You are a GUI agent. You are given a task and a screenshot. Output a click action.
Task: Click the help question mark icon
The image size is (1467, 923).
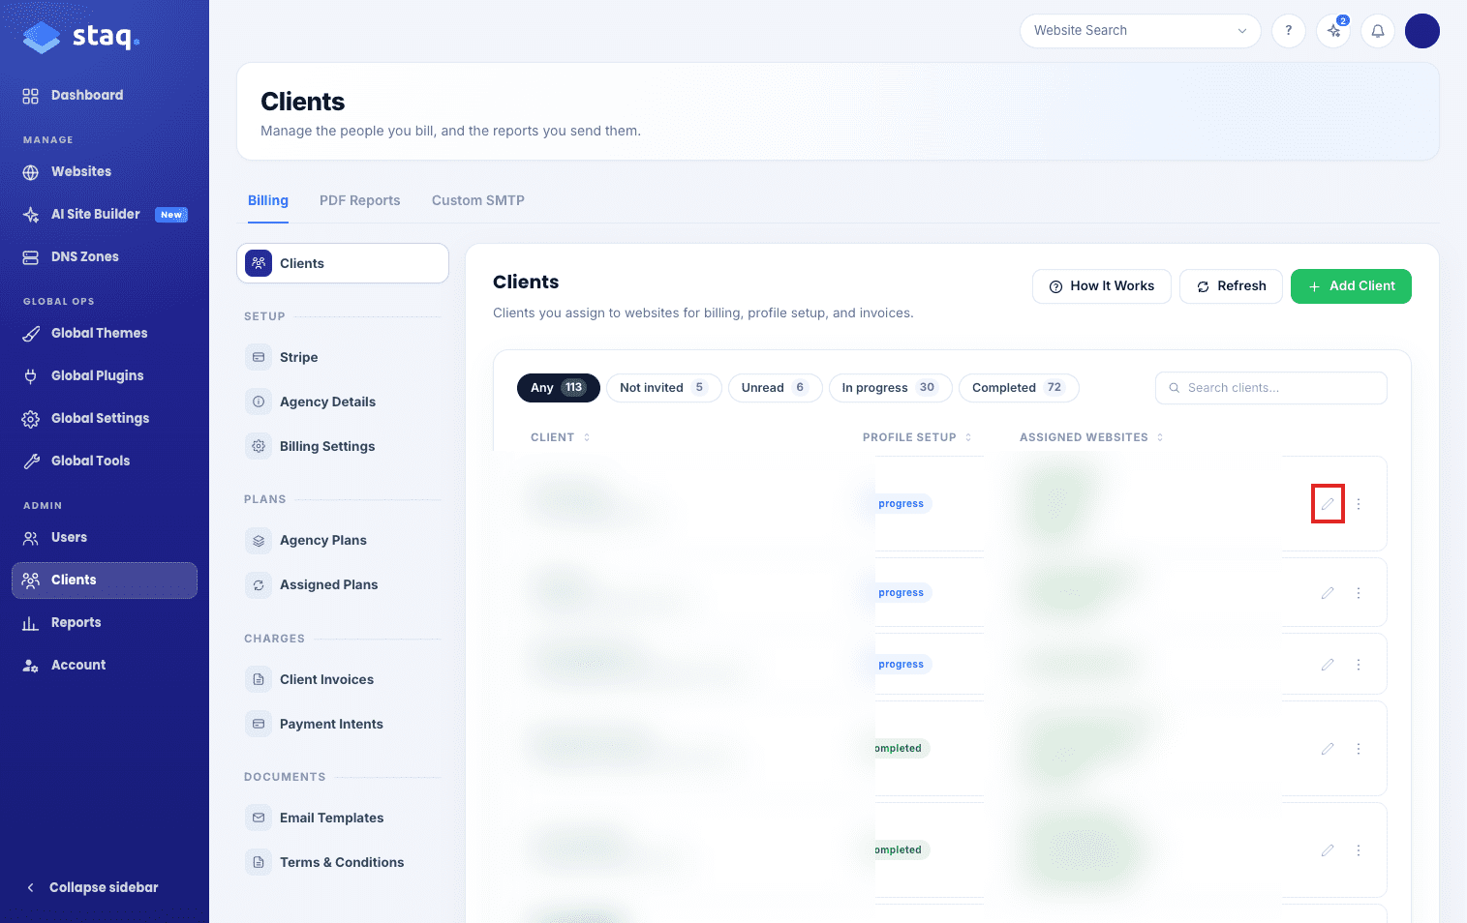pyautogui.click(x=1289, y=31)
